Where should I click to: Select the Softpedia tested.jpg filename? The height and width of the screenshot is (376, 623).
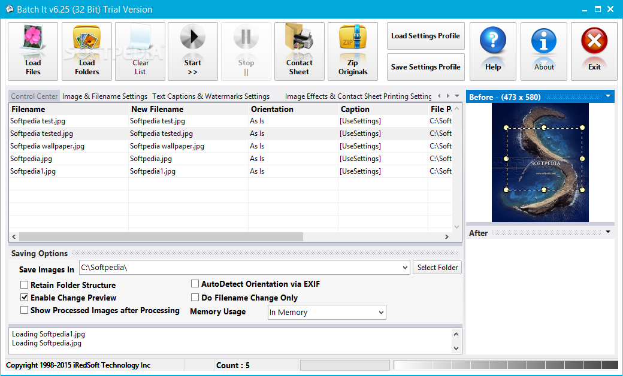[x=42, y=134]
